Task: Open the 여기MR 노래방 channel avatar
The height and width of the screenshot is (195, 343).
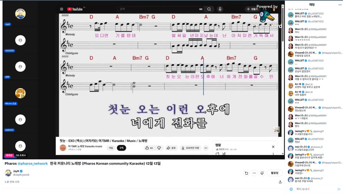Action: click(x=63, y=148)
